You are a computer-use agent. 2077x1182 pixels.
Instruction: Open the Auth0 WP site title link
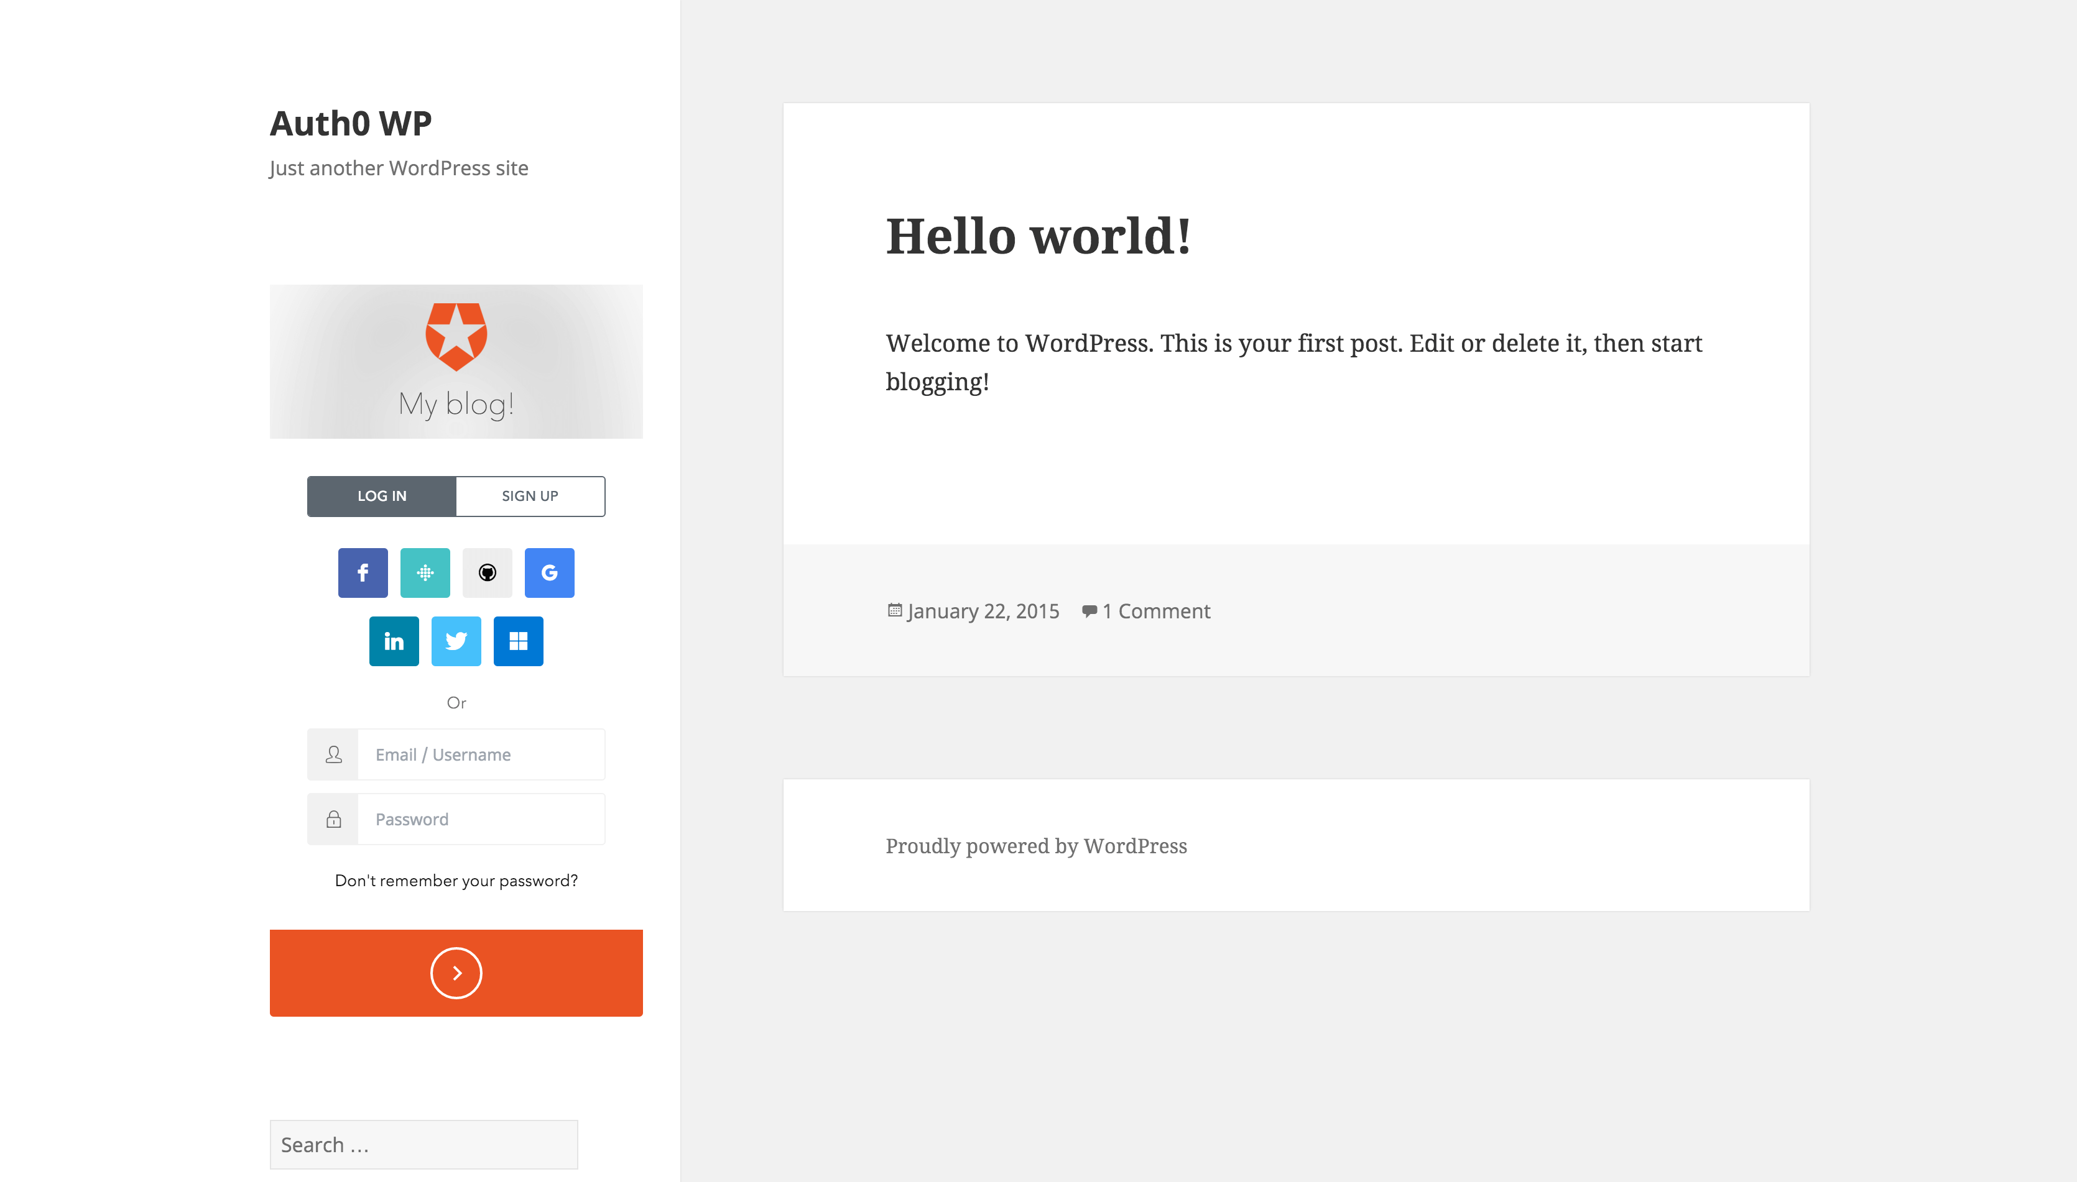(351, 124)
